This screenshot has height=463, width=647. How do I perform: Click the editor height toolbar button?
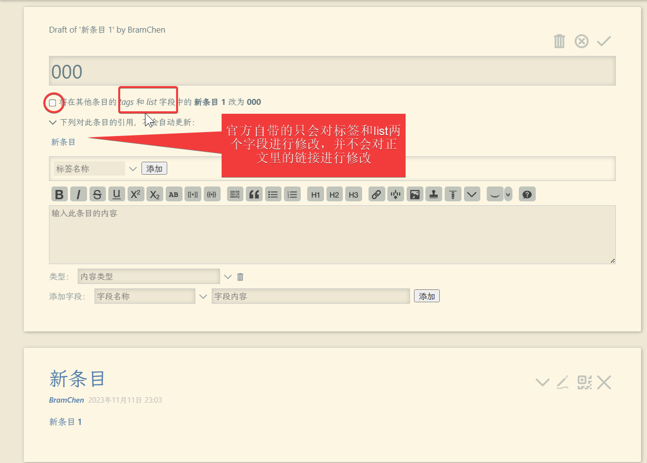tap(453, 194)
